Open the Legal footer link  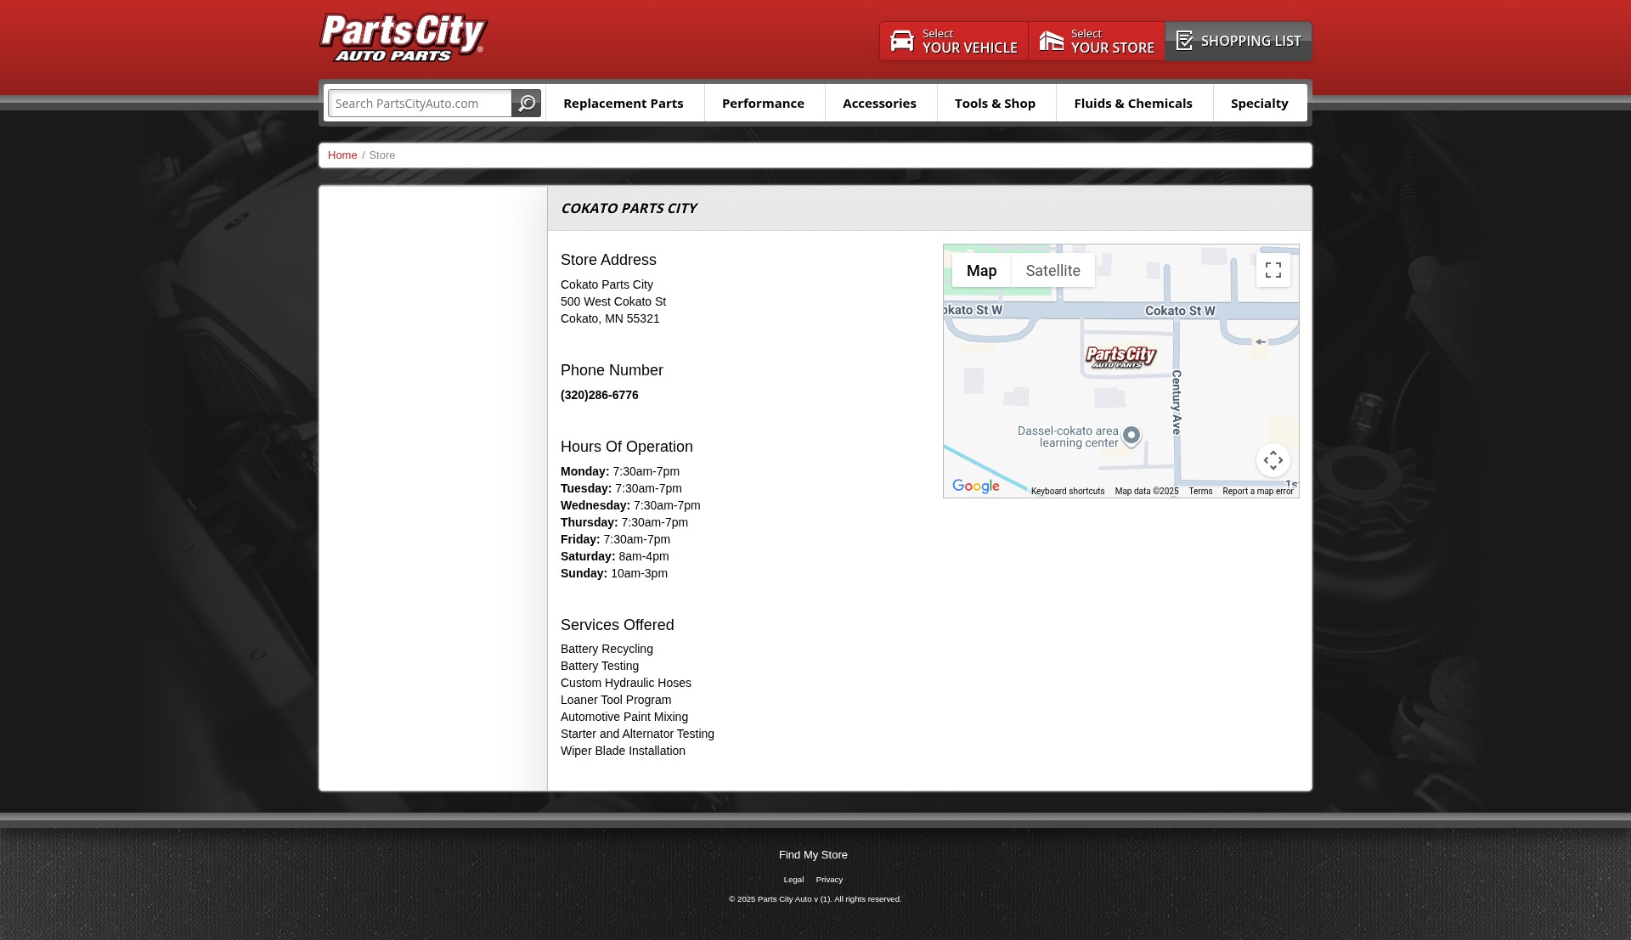[x=793, y=880]
